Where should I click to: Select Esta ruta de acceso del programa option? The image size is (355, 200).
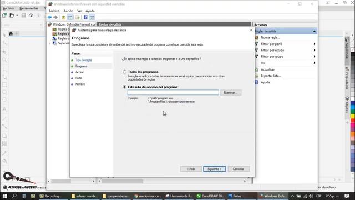pyautogui.click(x=124, y=87)
